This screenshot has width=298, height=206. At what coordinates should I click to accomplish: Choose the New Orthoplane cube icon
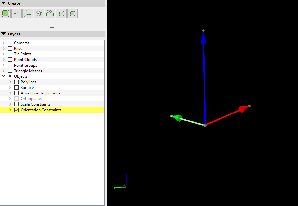point(39,13)
